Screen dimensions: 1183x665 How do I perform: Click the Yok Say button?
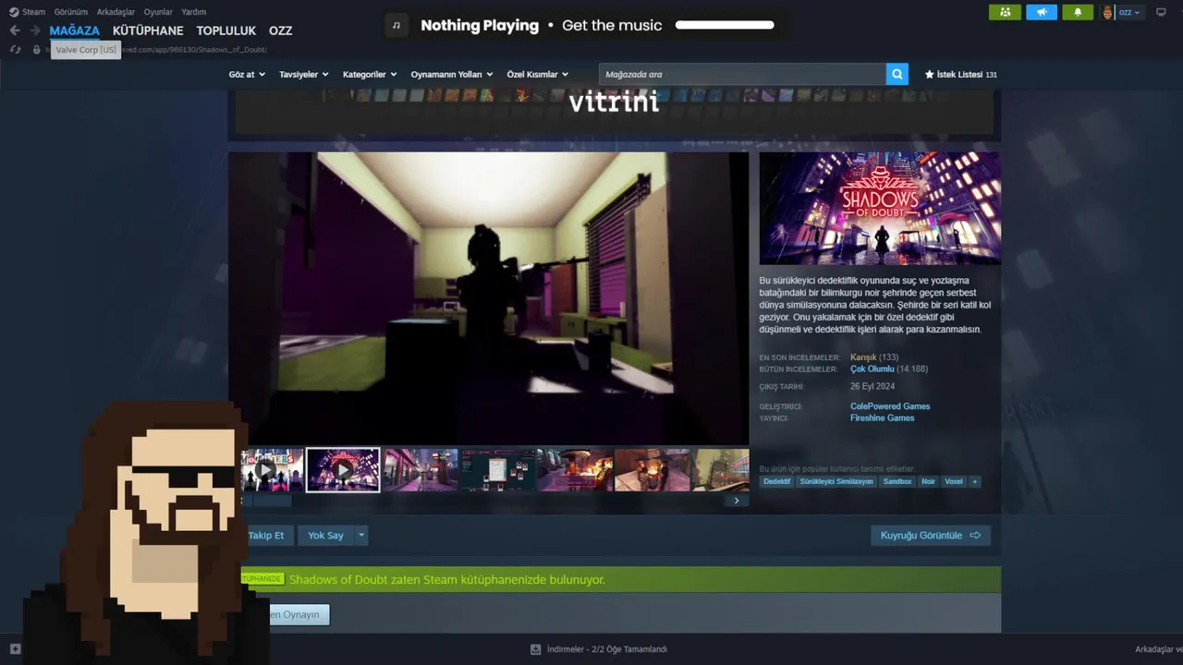point(325,535)
